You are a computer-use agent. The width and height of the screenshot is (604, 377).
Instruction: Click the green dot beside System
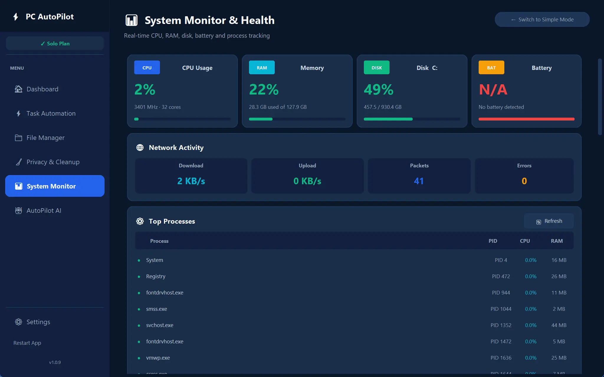[x=139, y=260]
